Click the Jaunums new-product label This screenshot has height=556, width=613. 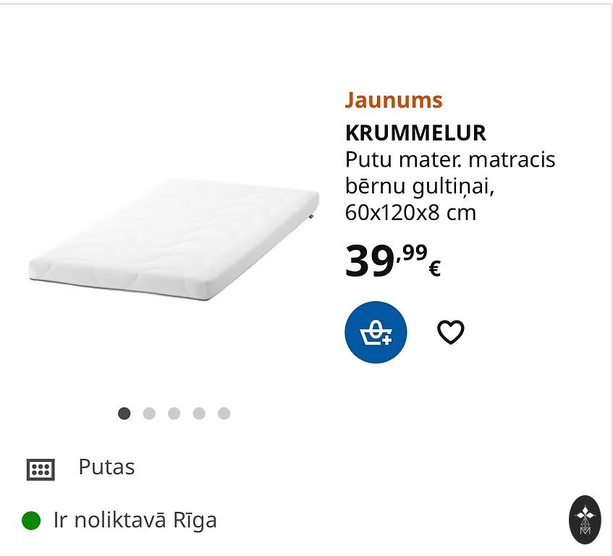coord(394,100)
